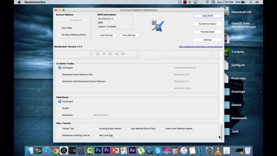Open Google Chrome in the dock
The image size is (277, 156).
tap(55, 150)
